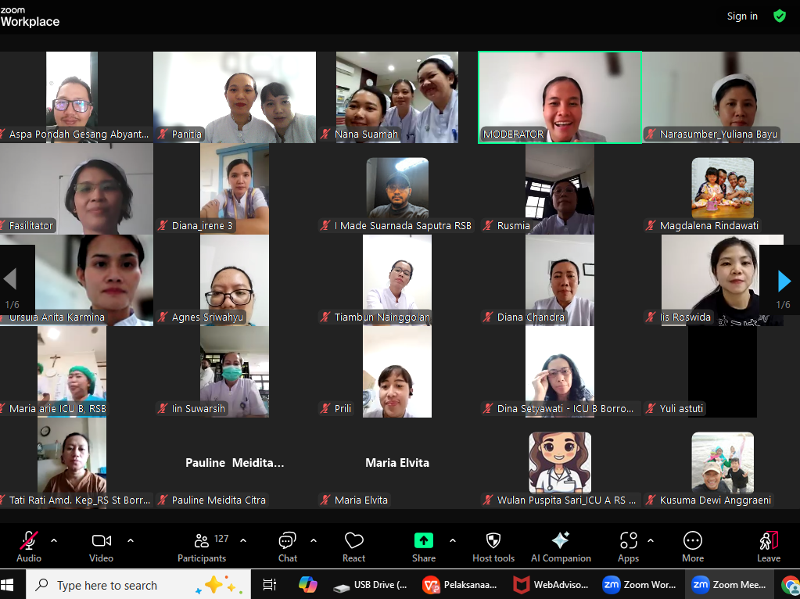
Task: Open Host tools shield icon
Action: (x=493, y=546)
